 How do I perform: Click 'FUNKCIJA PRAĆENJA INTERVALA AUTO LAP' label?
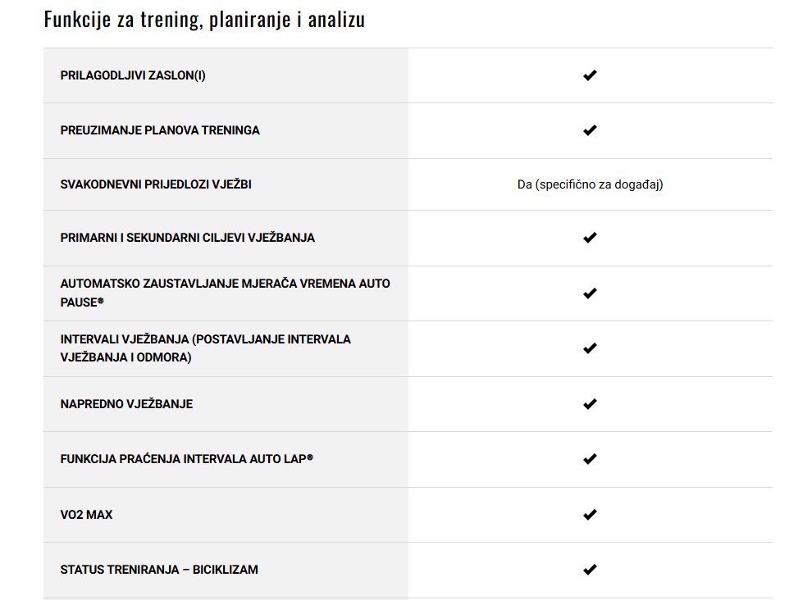point(187,459)
